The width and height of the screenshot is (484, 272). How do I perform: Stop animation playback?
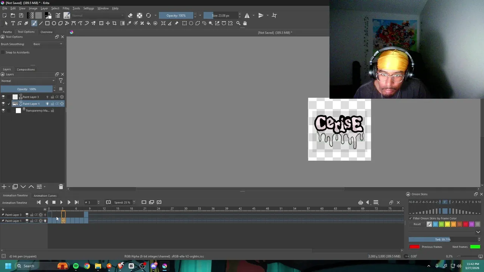pos(54,202)
